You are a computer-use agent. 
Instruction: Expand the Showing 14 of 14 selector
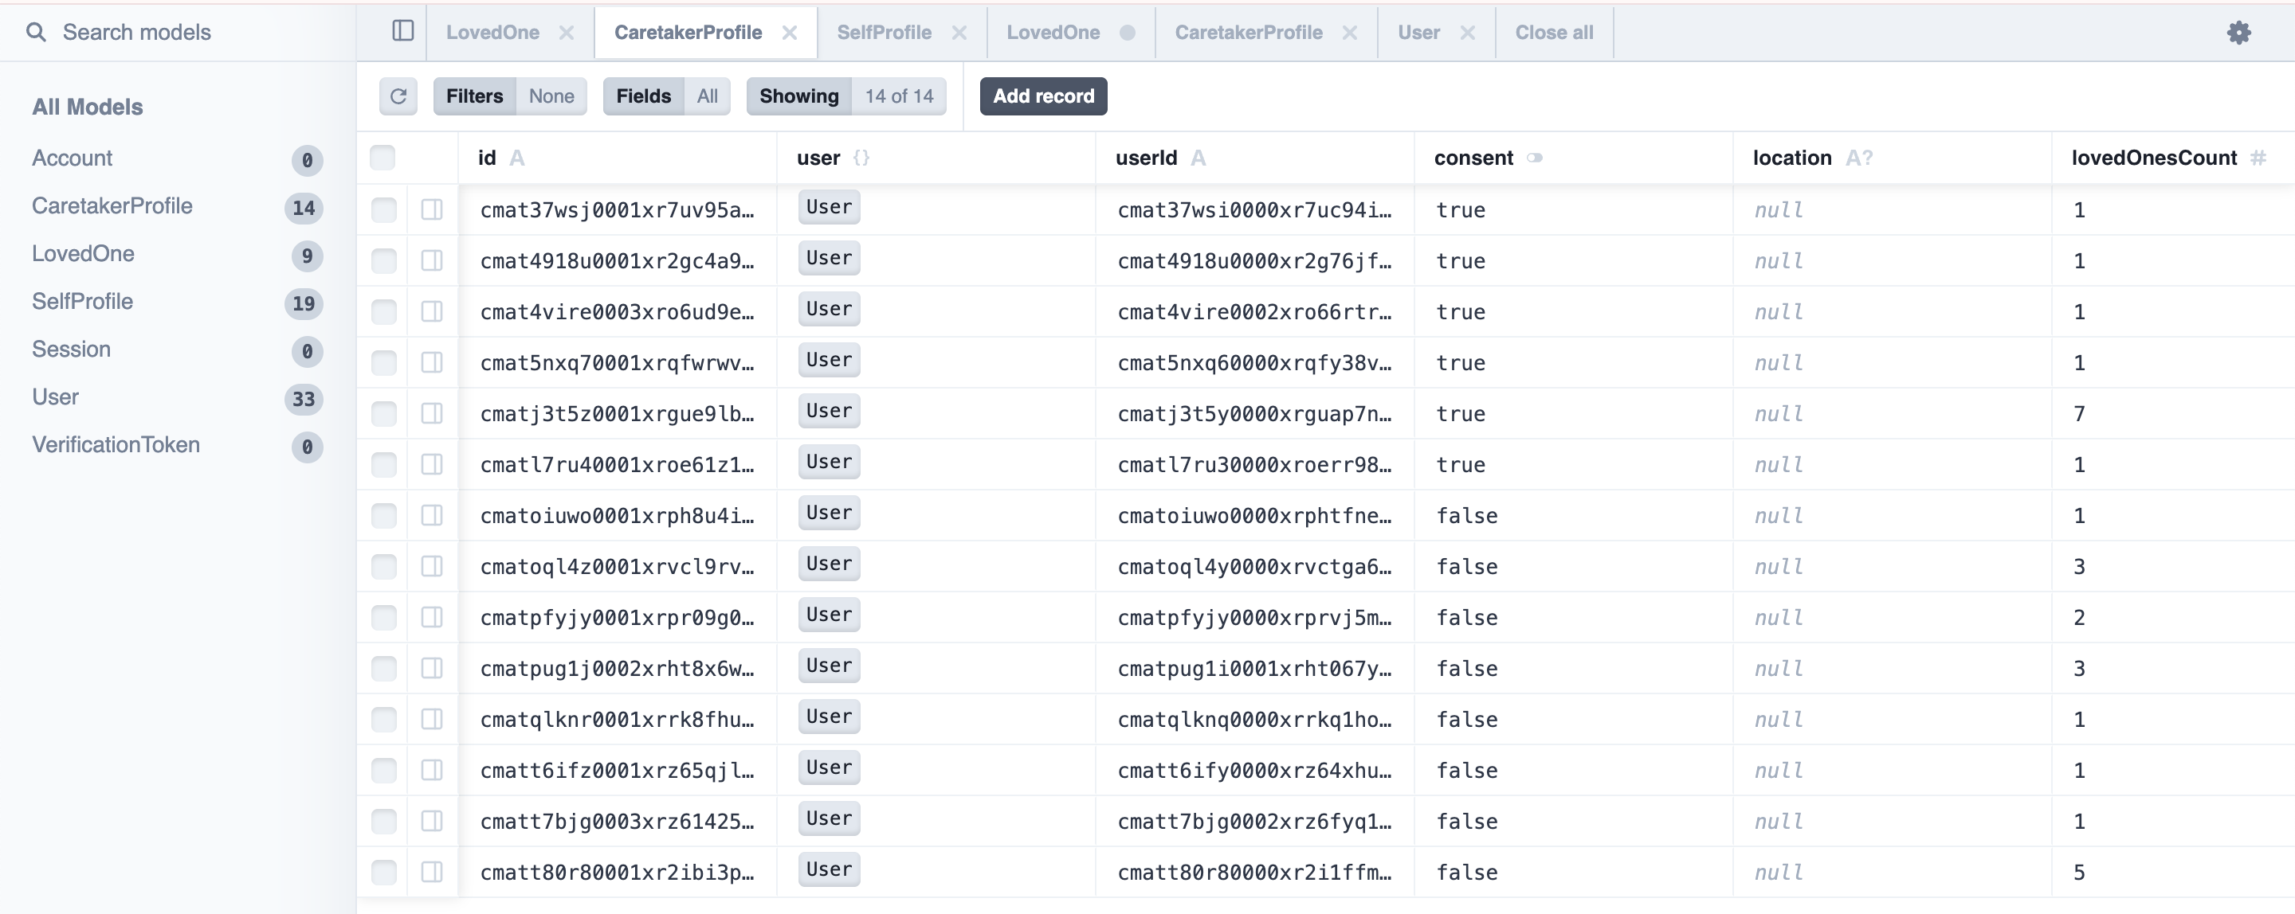(845, 96)
